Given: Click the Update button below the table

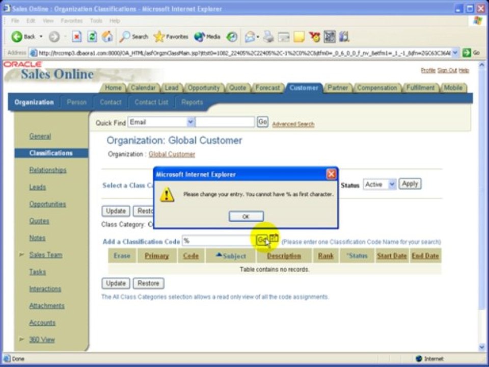Looking at the screenshot, I should (116, 283).
